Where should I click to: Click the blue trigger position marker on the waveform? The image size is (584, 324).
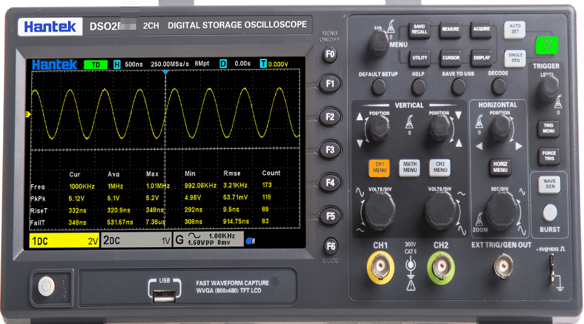165,72
